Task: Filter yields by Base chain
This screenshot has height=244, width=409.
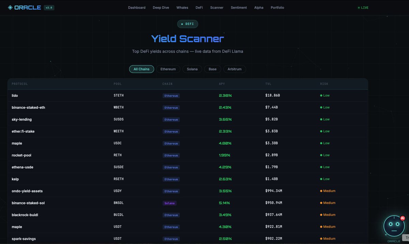Action: [213, 69]
